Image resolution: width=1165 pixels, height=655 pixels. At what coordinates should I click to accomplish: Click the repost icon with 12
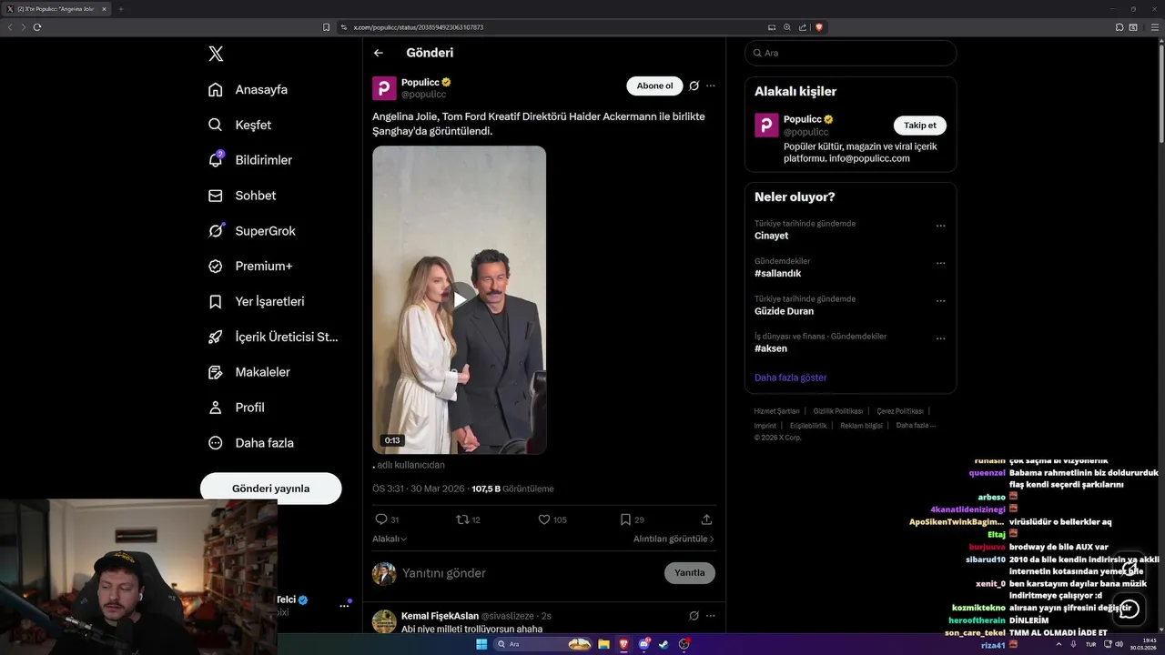pos(462,519)
